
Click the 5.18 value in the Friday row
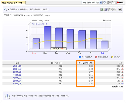click(91, 81)
